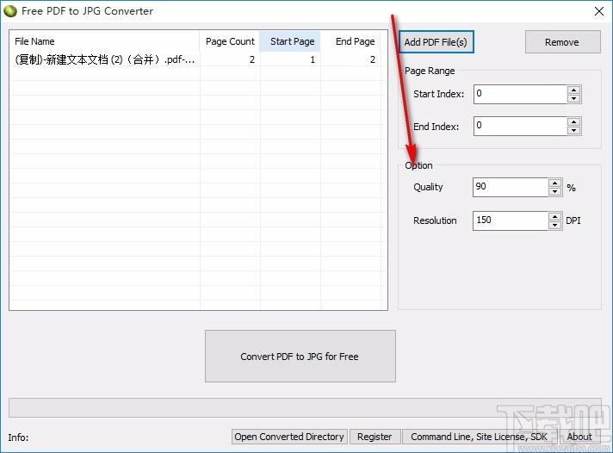The image size is (613, 453).
Task: Open Converted Directory
Action: [x=289, y=437]
